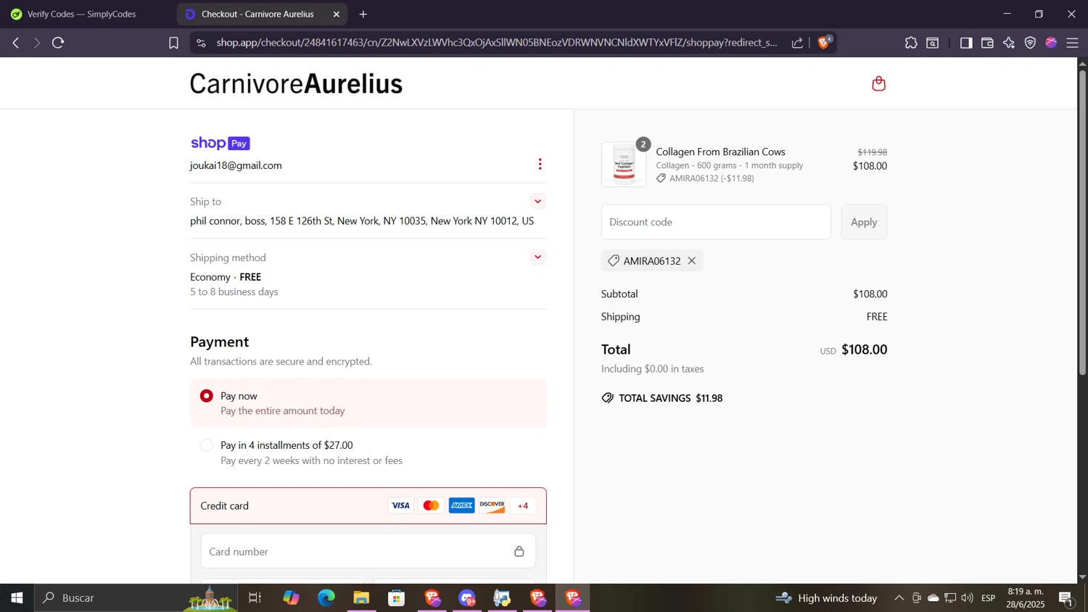Switch to Verify Codes — SimplyCodes tab
Image resolution: width=1088 pixels, height=612 pixels.
point(81,14)
